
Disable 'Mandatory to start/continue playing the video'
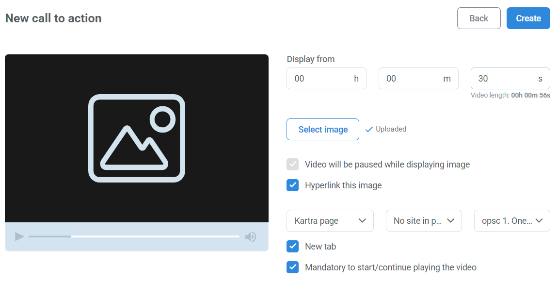[x=292, y=267]
